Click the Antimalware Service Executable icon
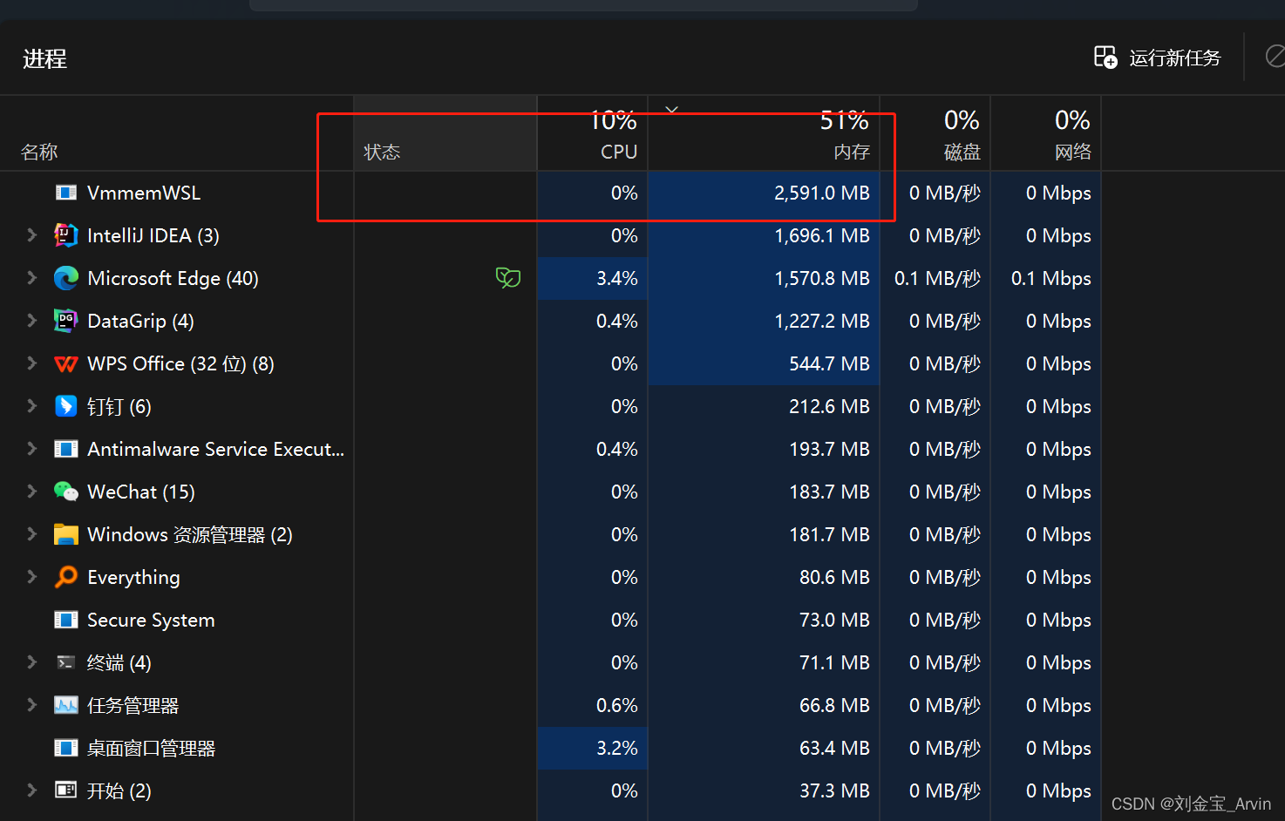 [66, 449]
